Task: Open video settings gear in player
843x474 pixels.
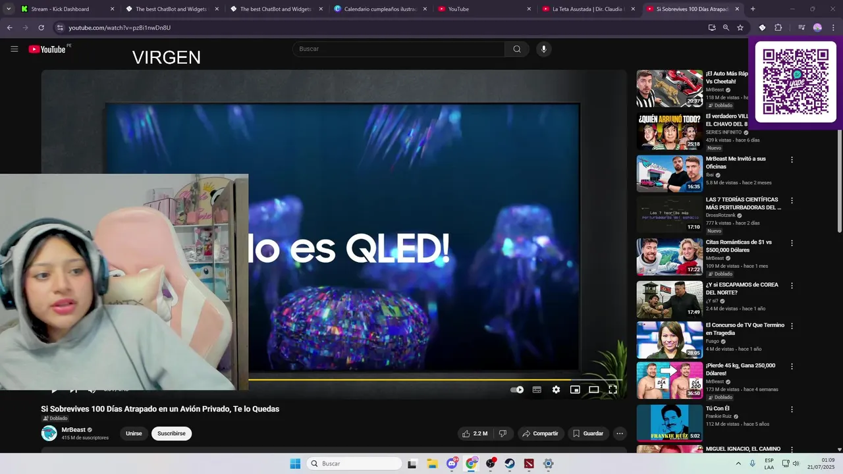Action: (x=556, y=390)
